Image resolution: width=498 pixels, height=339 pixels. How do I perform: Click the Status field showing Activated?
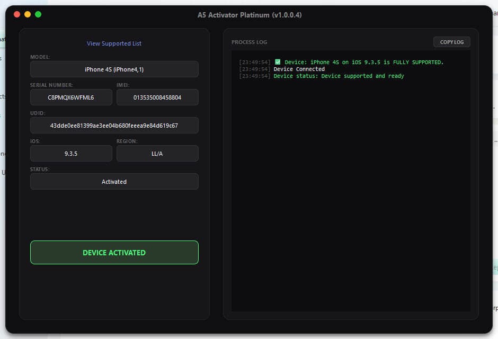[x=114, y=182]
